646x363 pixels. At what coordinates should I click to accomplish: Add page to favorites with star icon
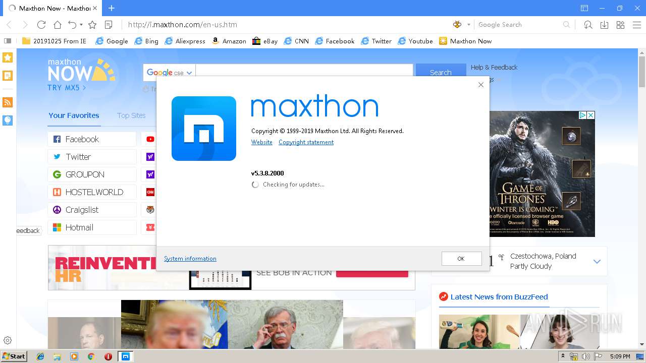coord(92,25)
